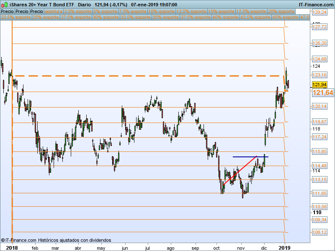This screenshot has width=335, height=251.
Task: Click the 118,67 price level tag
Action: [320, 122]
